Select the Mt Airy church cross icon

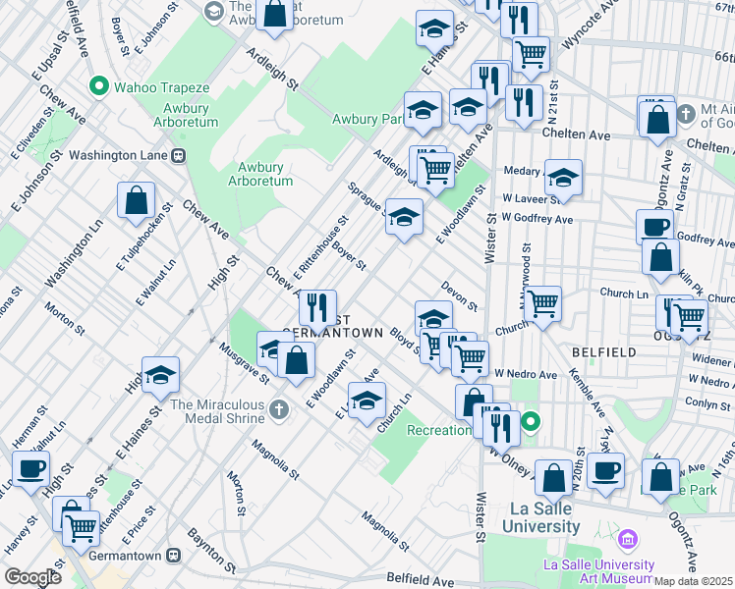pyautogui.click(x=686, y=114)
